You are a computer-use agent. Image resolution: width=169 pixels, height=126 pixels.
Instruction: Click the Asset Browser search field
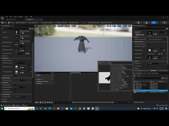coord(148,78)
